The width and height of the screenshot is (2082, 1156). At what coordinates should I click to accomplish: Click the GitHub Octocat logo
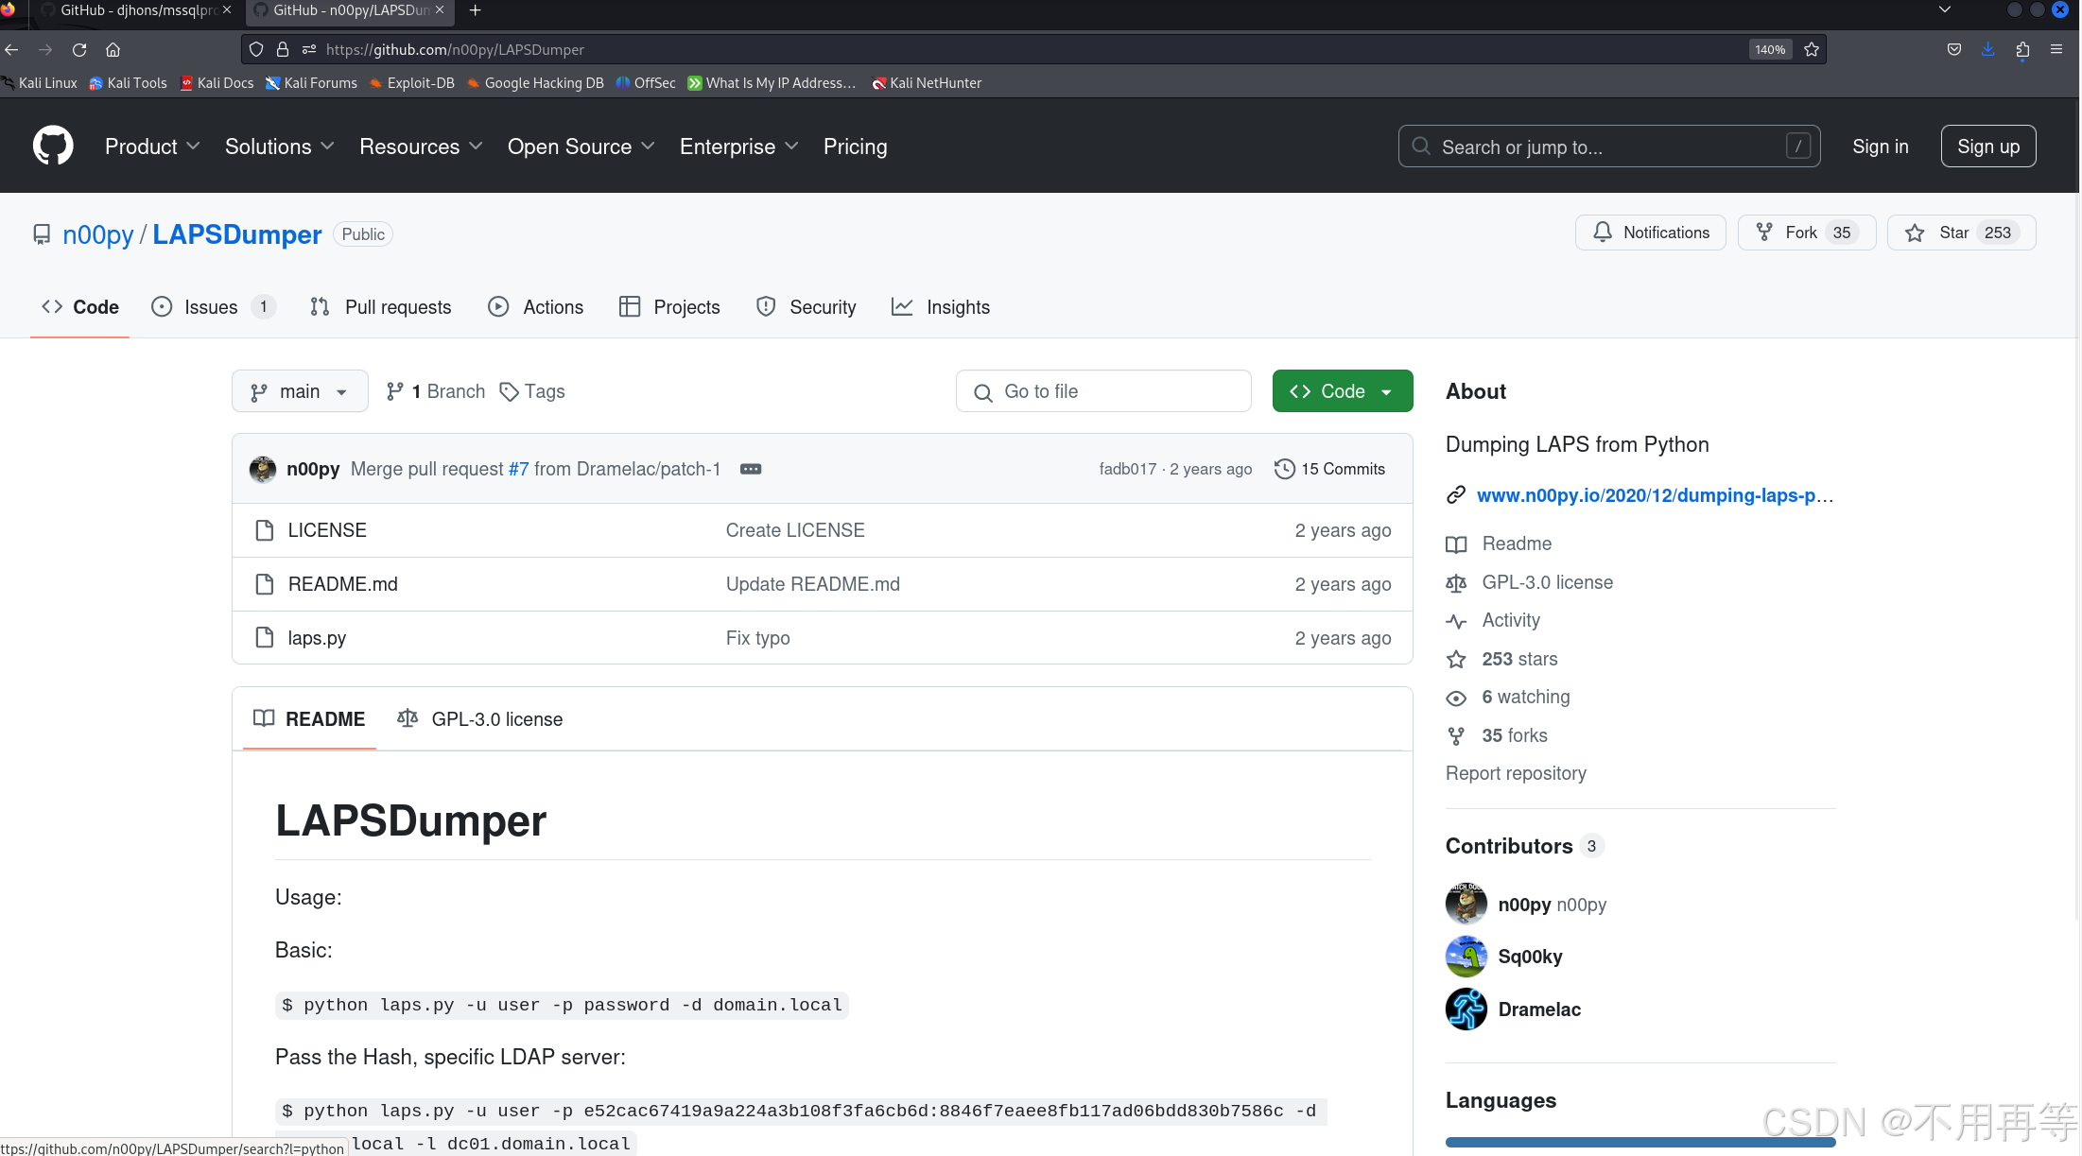click(53, 146)
